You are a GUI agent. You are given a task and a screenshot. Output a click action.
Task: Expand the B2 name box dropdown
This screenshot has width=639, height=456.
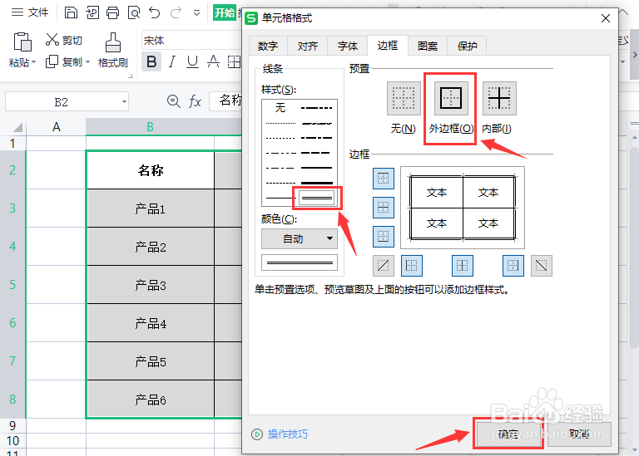pyautogui.click(x=124, y=101)
